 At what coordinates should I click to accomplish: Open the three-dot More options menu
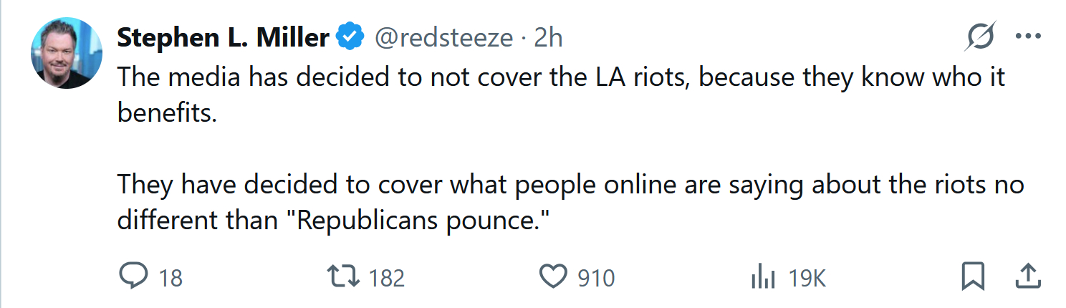[x=1028, y=37]
